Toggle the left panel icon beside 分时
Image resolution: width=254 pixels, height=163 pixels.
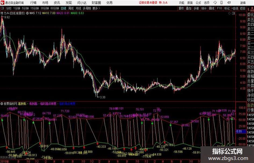pos(2,8)
